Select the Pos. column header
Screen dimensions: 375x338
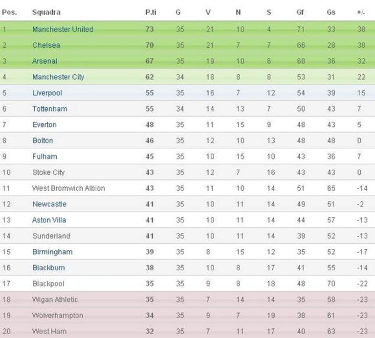10,12
